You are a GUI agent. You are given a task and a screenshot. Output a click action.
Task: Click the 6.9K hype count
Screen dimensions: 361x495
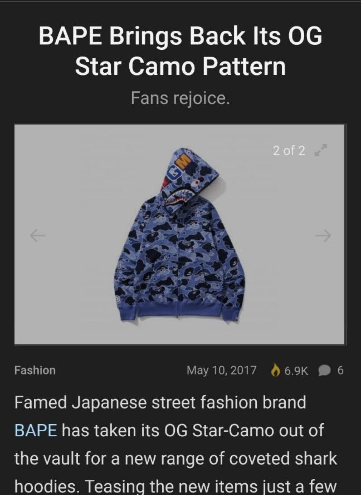coord(296,370)
